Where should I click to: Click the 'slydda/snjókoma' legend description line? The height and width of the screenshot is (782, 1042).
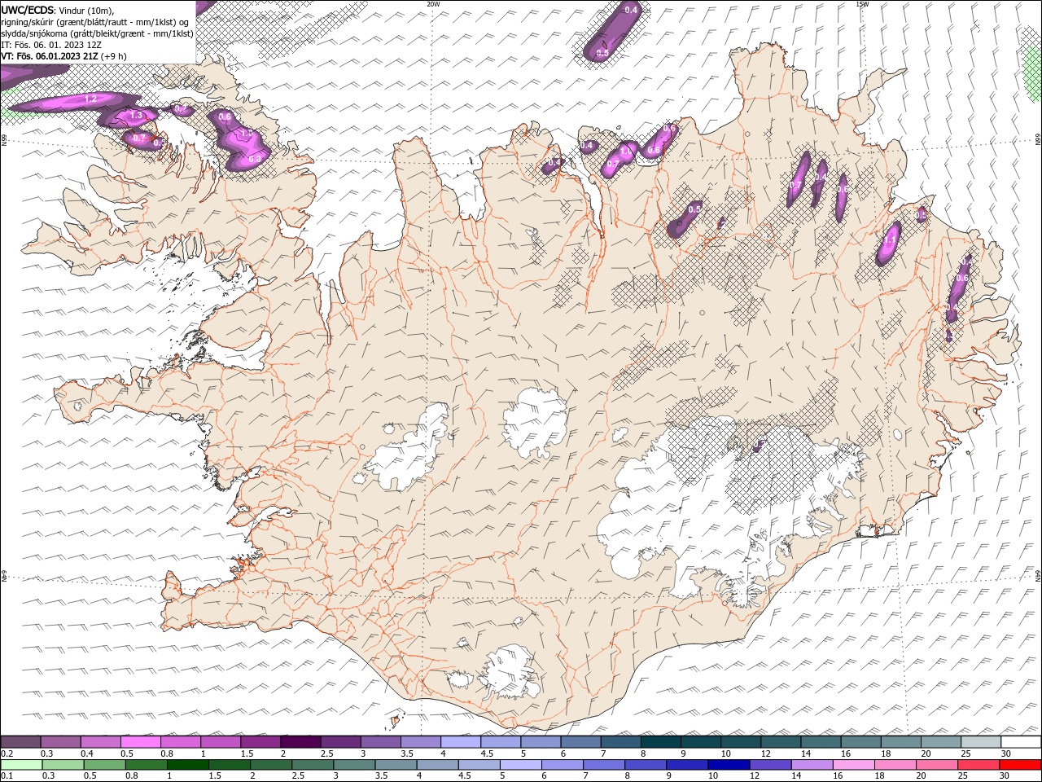tap(98, 33)
